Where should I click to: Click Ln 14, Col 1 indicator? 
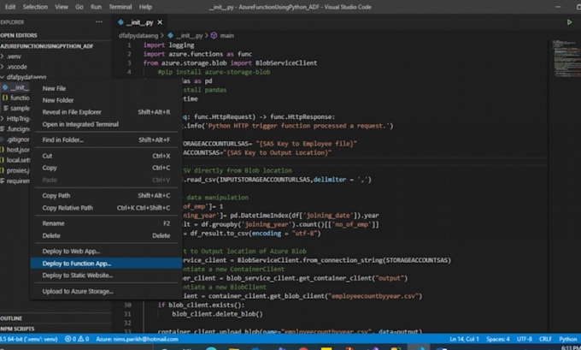(464, 339)
